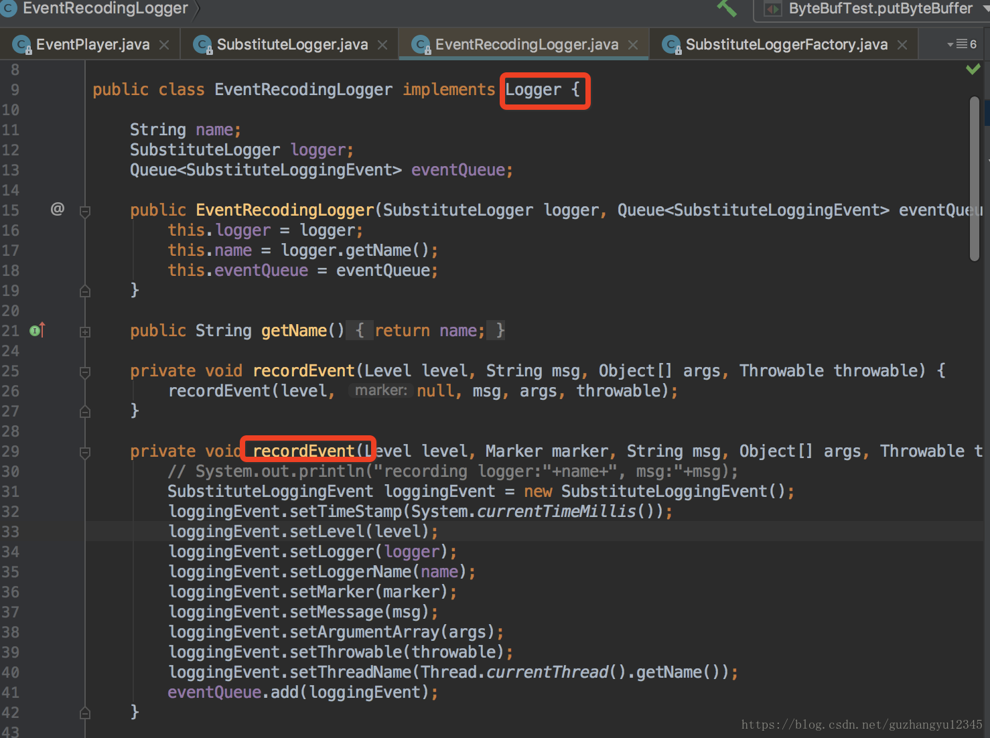Close the EventPlayer.java tab
This screenshot has width=990, height=738.
[164, 45]
